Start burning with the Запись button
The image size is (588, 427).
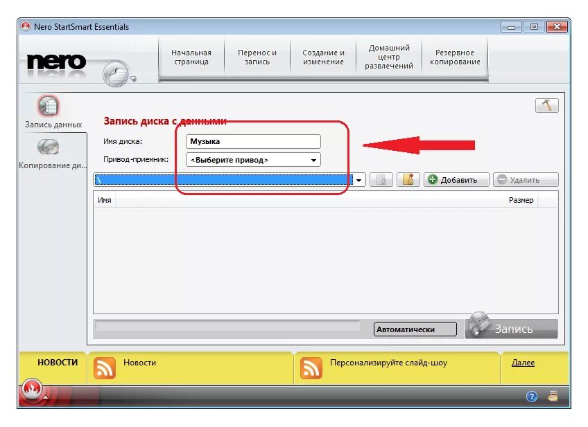coord(512,328)
